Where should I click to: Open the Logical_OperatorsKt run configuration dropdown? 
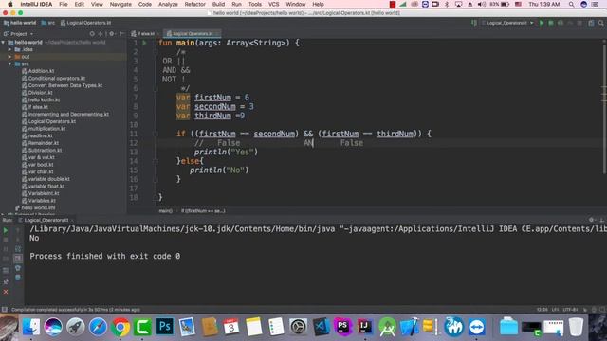[x=507, y=23]
